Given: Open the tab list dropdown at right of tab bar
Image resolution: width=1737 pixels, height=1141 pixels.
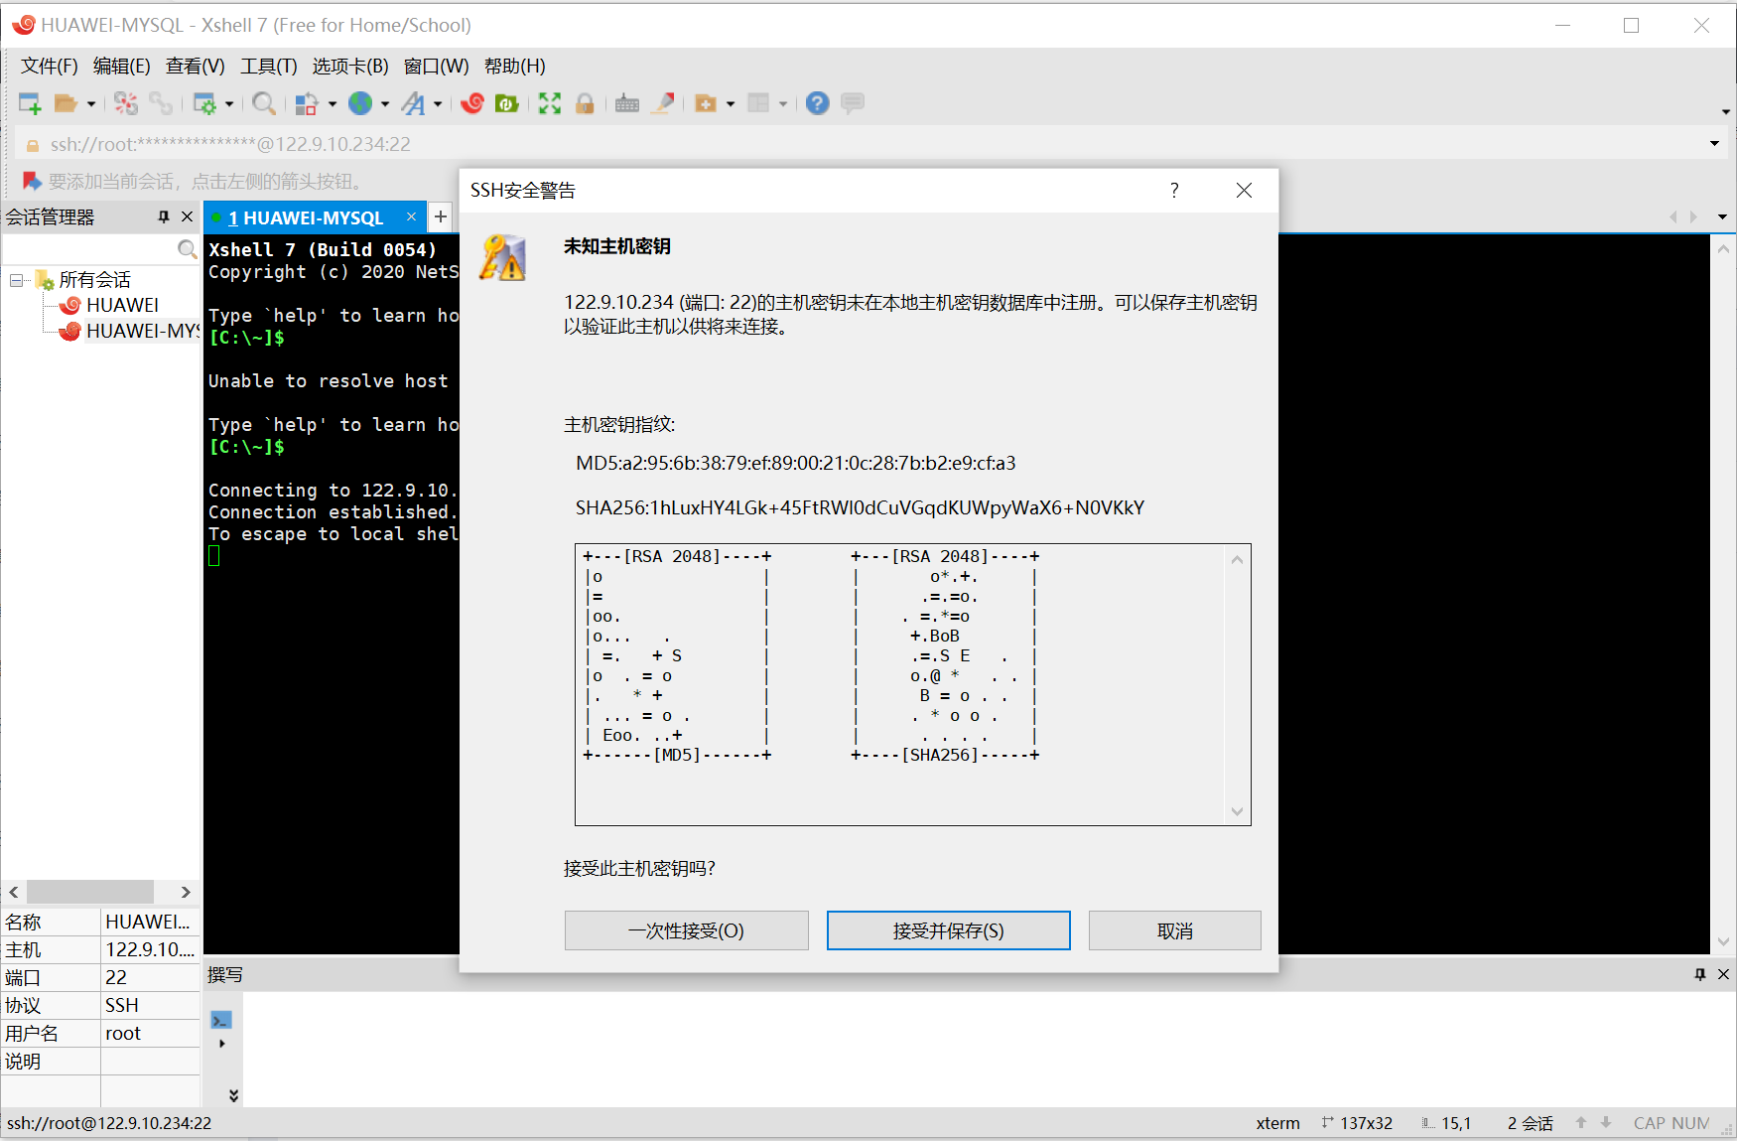Looking at the screenshot, I should [1722, 216].
